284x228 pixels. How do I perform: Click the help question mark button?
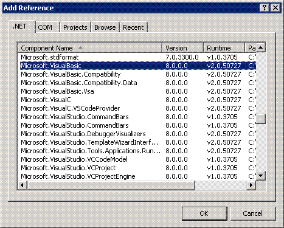click(x=265, y=8)
